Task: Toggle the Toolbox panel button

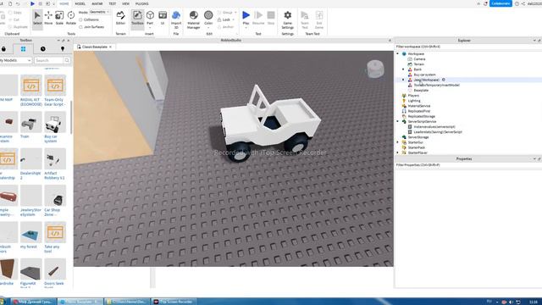Action: tap(137, 19)
